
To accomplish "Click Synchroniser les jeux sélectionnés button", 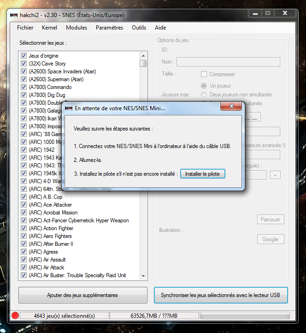I will pos(221,295).
